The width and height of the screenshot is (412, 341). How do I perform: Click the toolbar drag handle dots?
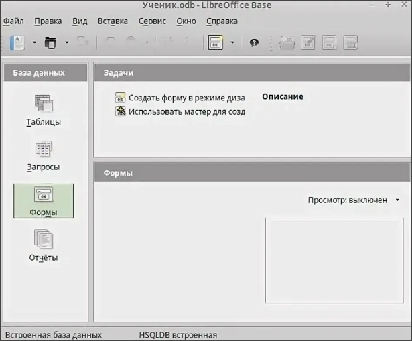coord(271,43)
